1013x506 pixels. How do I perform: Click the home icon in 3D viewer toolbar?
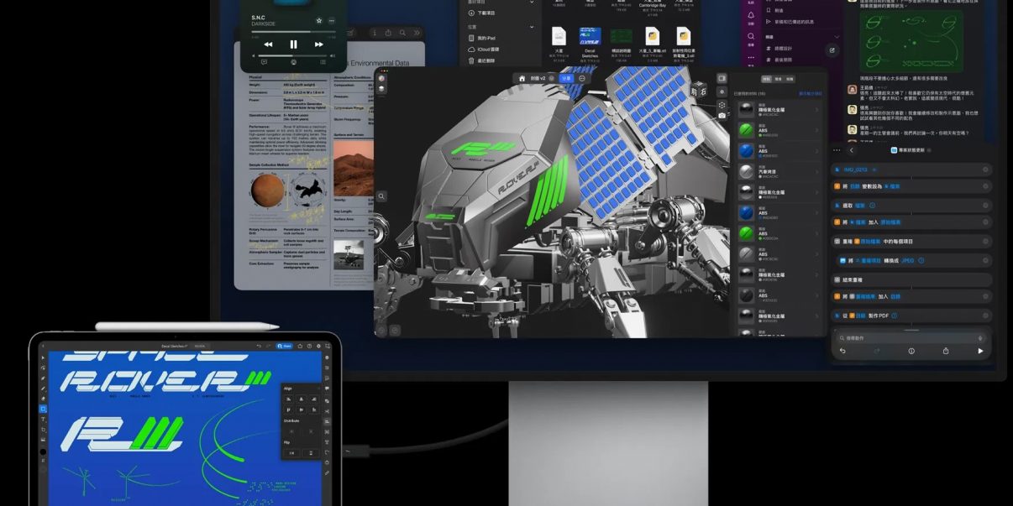pos(522,78)
